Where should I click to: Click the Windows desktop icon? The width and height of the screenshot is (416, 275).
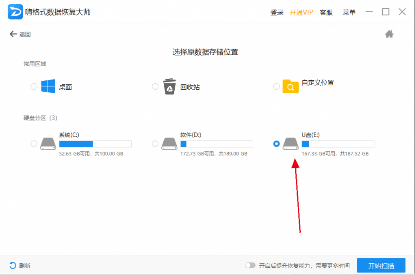(48, 86)
